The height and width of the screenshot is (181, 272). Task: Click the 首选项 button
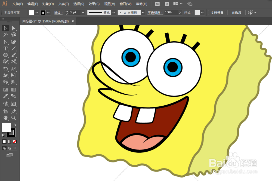[x=236, y=13]
